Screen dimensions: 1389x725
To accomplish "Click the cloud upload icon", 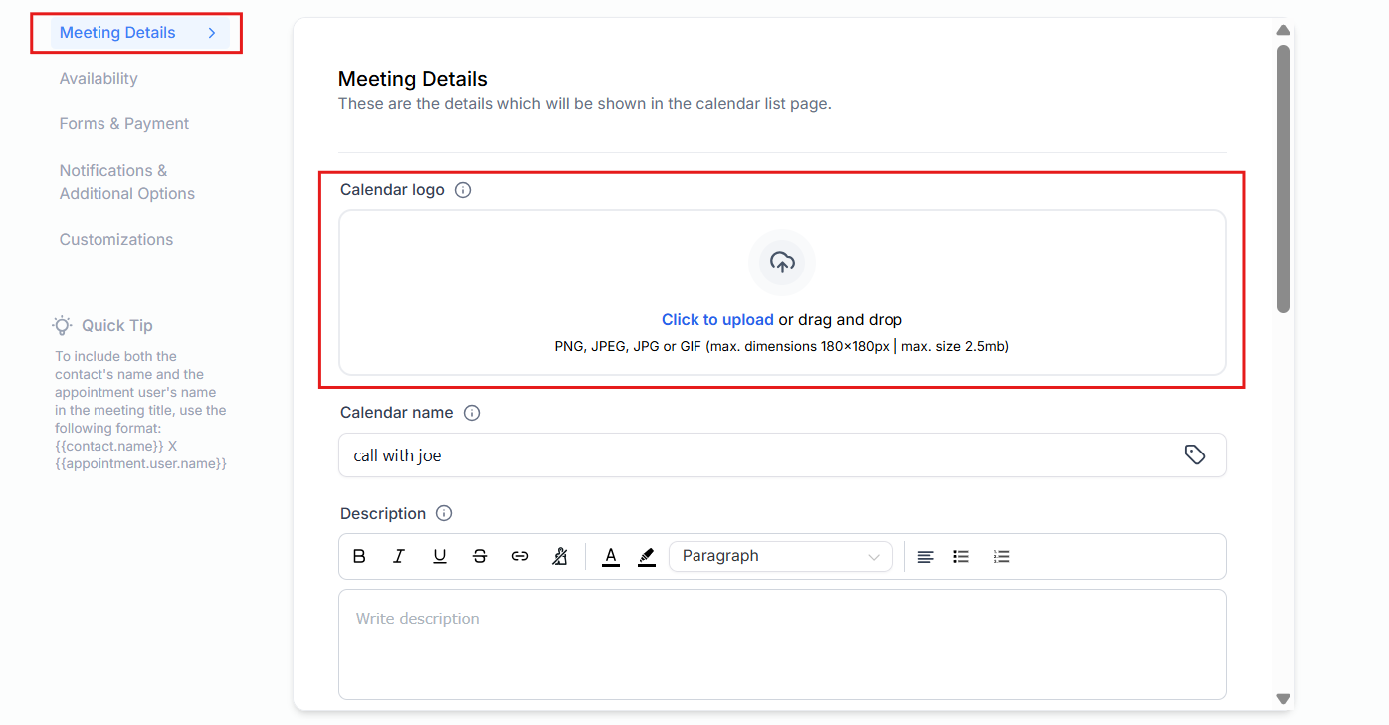I will point(782,263).
